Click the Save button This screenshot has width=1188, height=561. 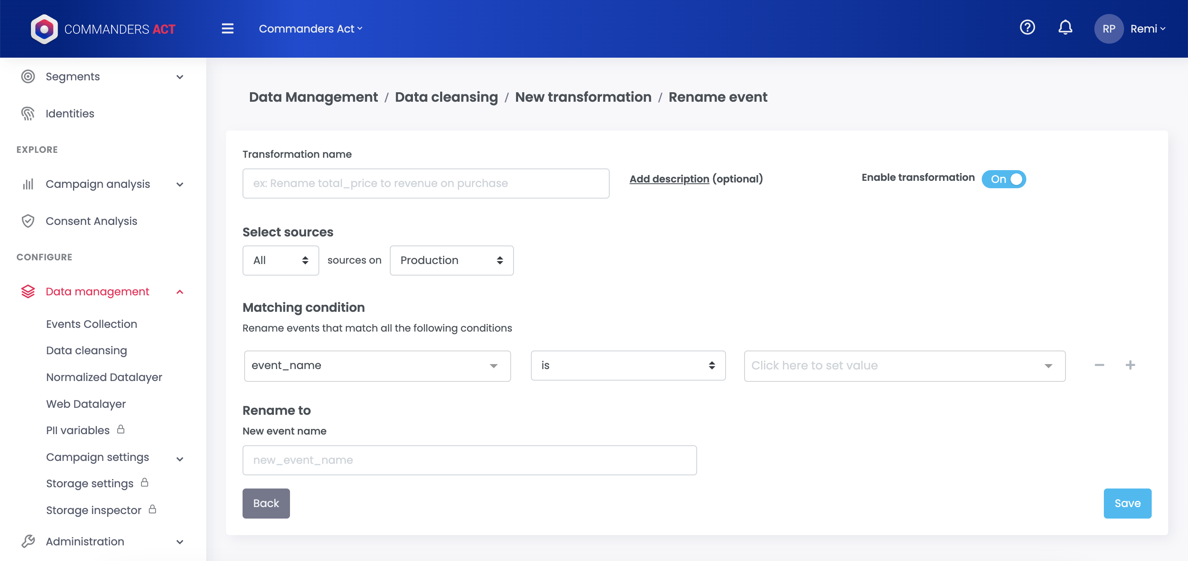(x=1127, y=503)
